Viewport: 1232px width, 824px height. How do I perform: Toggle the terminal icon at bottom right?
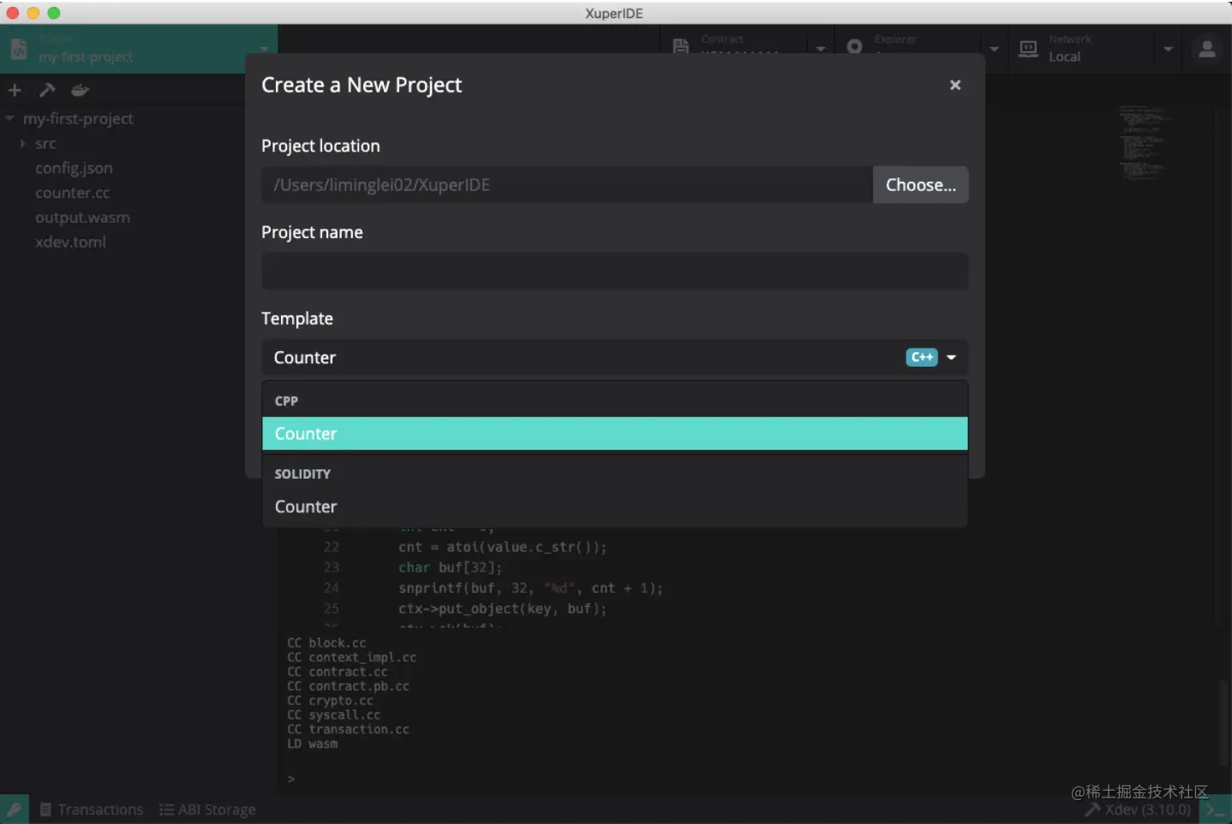click(1214, 809)
